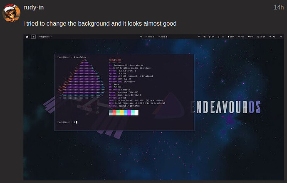
Task: Click the WM Theme: Adwaita line
Action: tap(119, 90)
